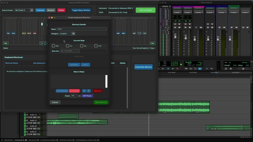Click the PAN key label on the keyboard
This screenshot has width=253, height=142.
pyautogui.click(x=8, y=33)
